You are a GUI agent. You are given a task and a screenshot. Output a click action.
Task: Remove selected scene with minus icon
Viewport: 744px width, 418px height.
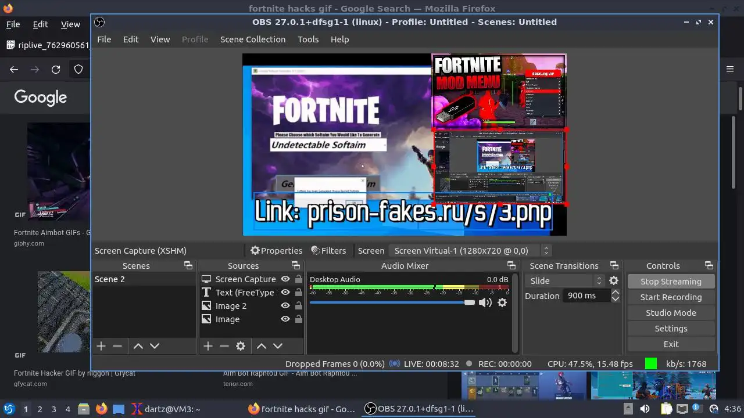coord(117,346)
